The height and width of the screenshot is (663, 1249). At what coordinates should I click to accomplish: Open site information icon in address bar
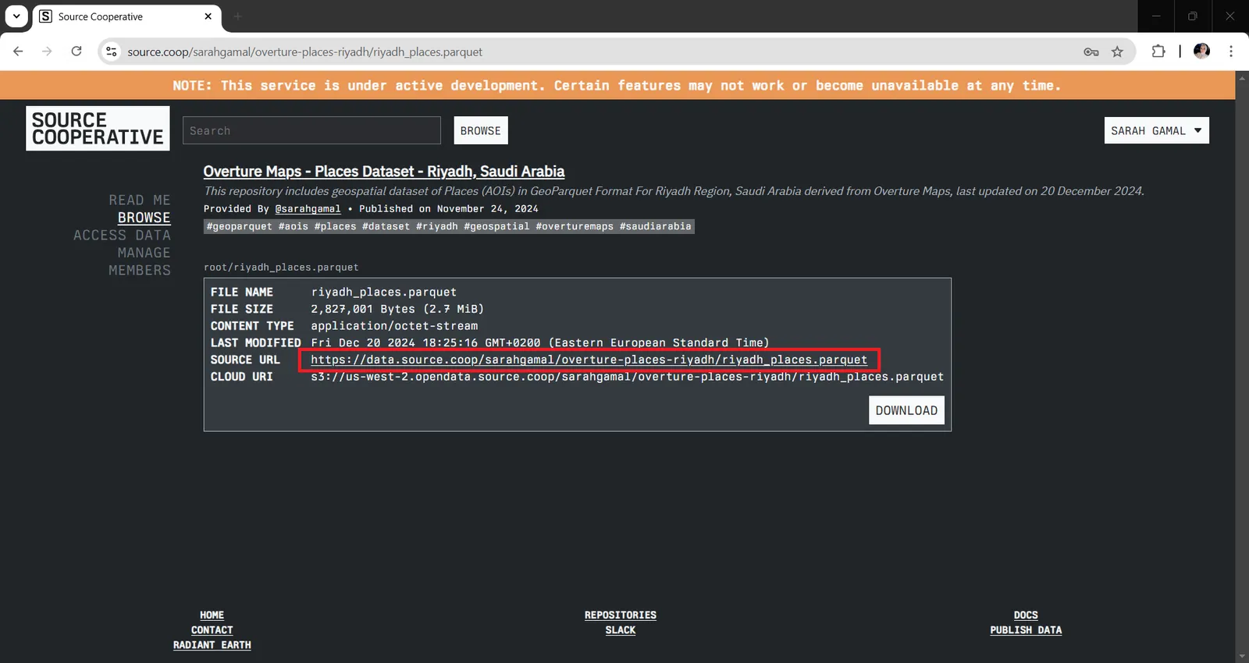point(112,51)
